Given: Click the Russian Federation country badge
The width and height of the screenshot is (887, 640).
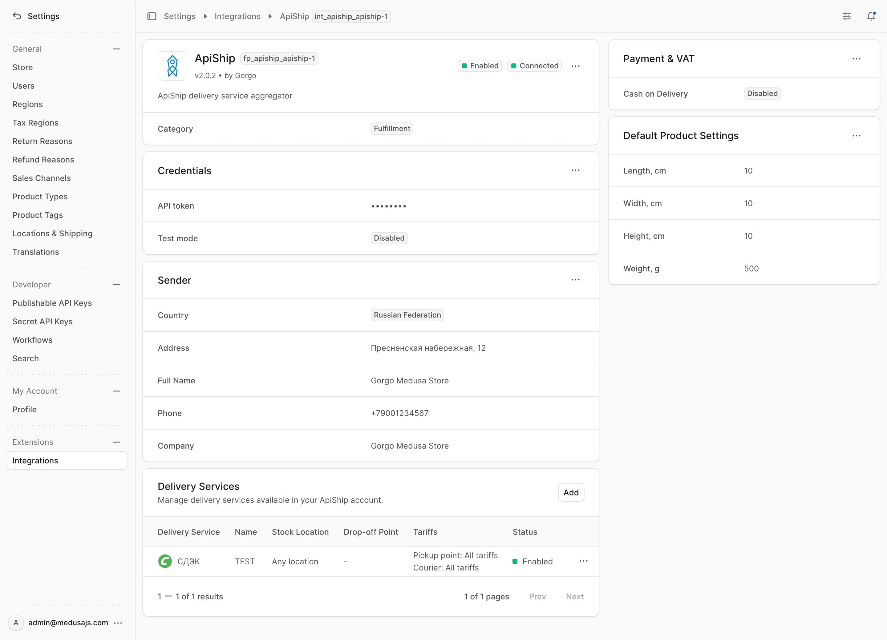Looking at the screenshot, I should 407,315.
